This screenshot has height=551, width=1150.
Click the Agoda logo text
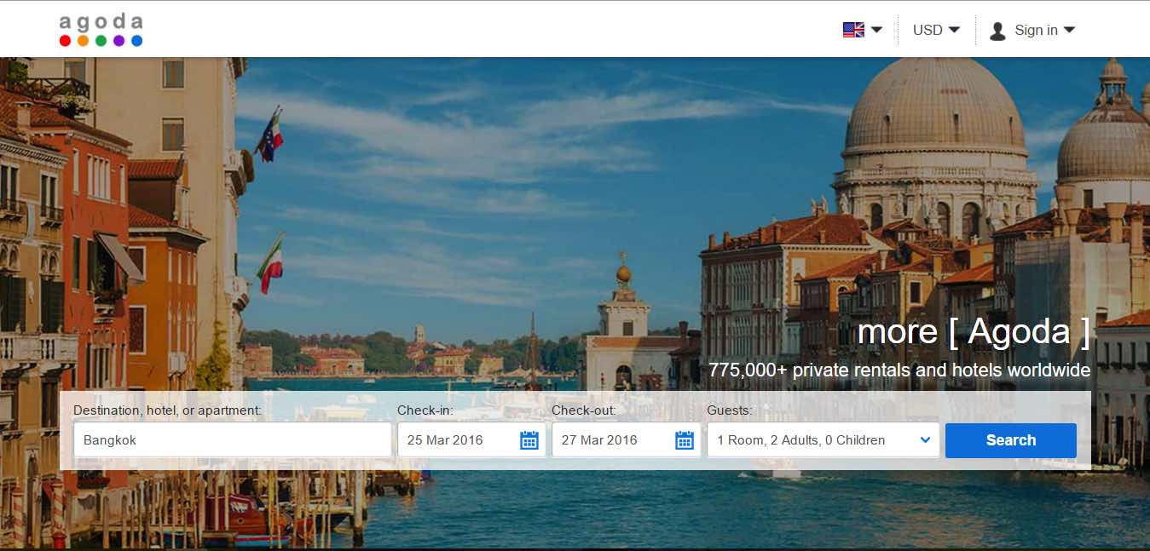tap(101, 21)
